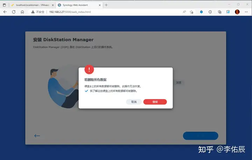Open the Read aloud icon in address bar
Image resolution: width=252 pixels, height=160 pixels.
tap(184, 12)
